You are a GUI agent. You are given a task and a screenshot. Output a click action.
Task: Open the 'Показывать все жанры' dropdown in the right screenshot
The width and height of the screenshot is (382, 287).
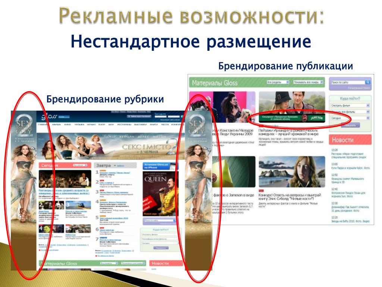pyautogui.click(x=308, y=82)
